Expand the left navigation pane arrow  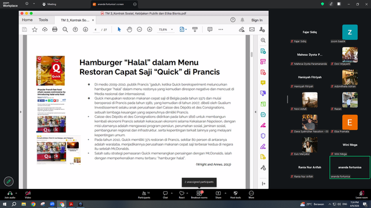pos(21,112)
